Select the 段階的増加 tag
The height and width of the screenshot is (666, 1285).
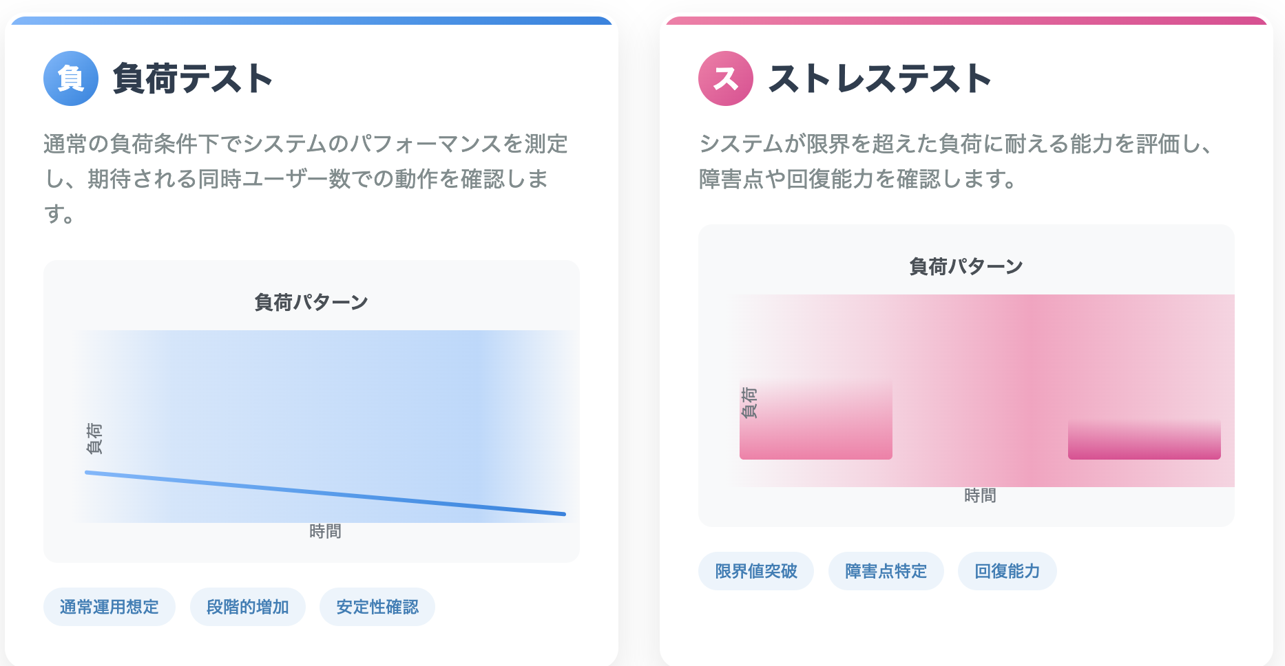point(248,607)
